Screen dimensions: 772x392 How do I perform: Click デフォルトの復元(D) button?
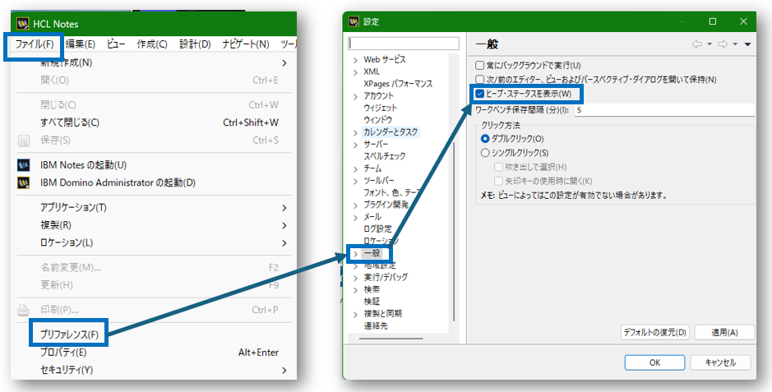[x=654, y=332]
